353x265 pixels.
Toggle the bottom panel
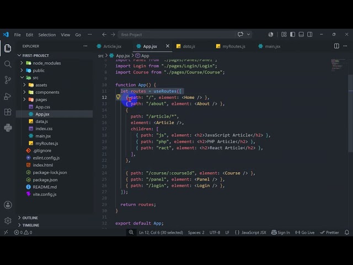(301, 34)
